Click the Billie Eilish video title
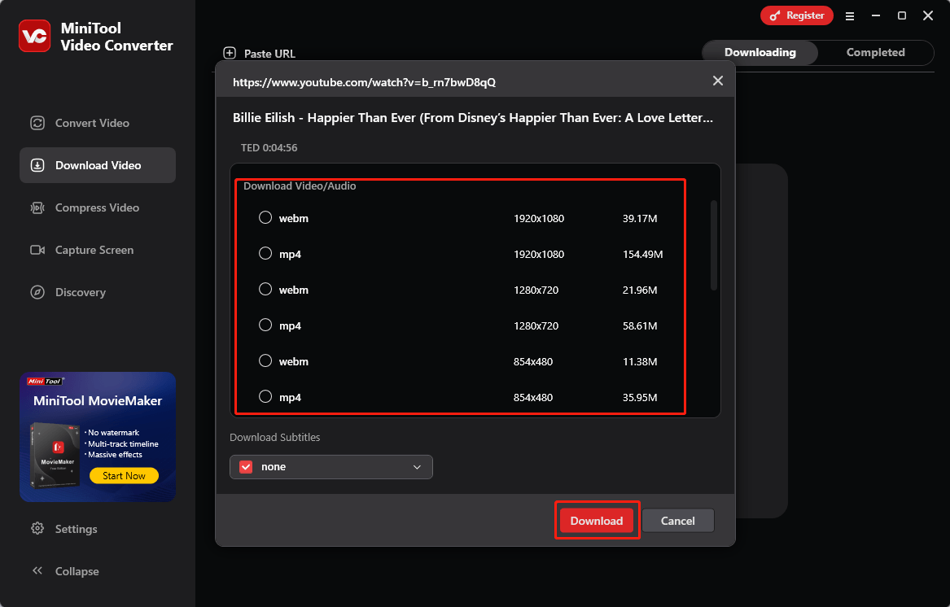Image resolution: width=950 pixels, height=607 pixels. [473, 117]
